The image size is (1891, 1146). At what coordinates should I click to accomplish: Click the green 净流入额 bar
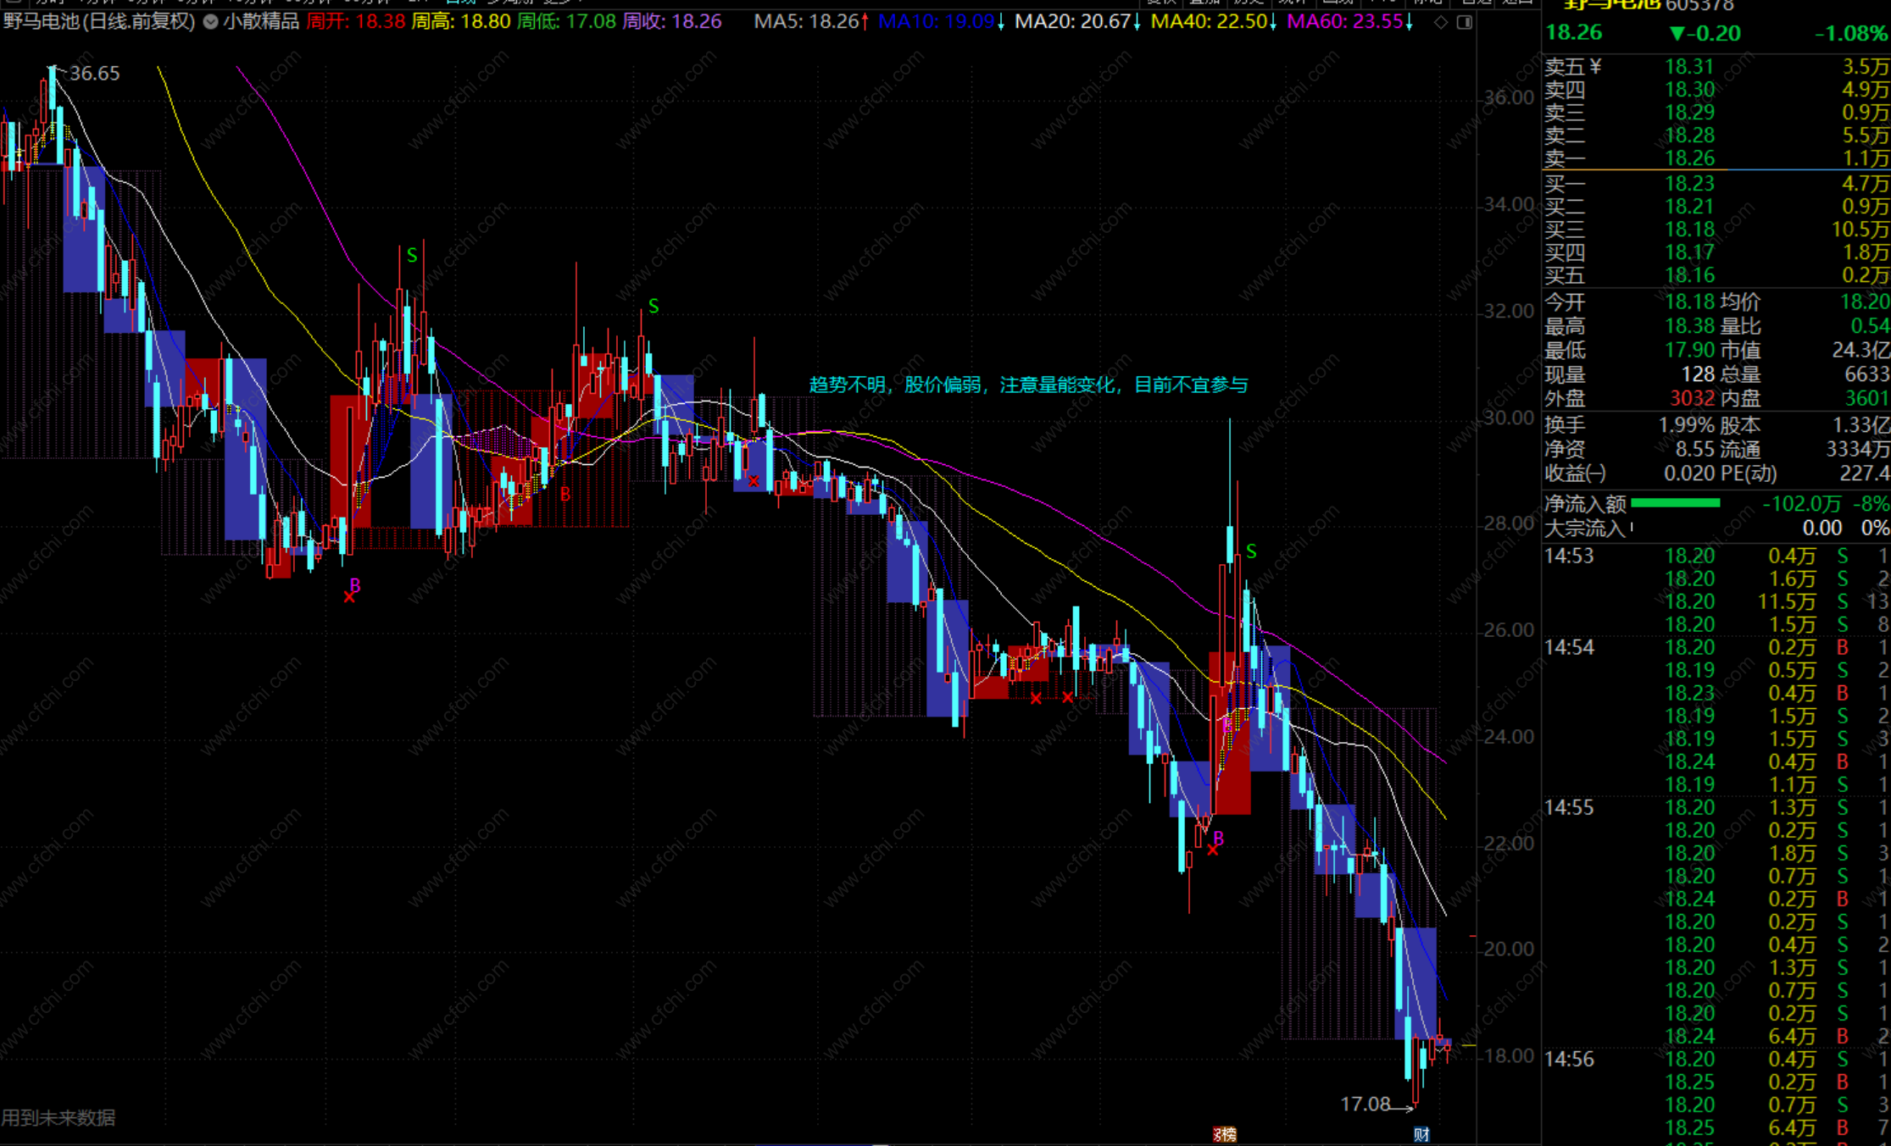pos(1675,503)
